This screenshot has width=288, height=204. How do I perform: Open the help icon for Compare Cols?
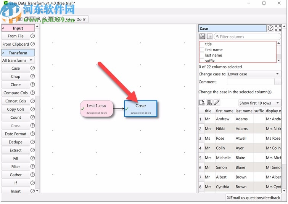[32, 93]
